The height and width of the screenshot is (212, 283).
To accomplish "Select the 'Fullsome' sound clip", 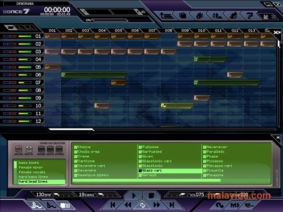I will [148, 147].
